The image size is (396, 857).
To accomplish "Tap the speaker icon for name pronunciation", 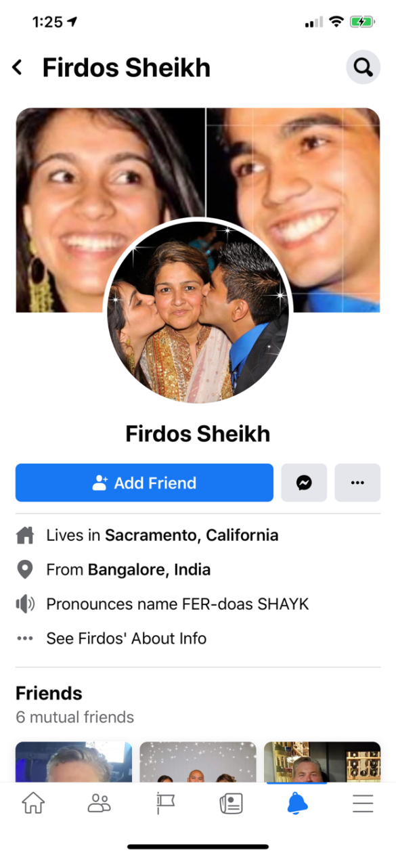I will (25, 604).
